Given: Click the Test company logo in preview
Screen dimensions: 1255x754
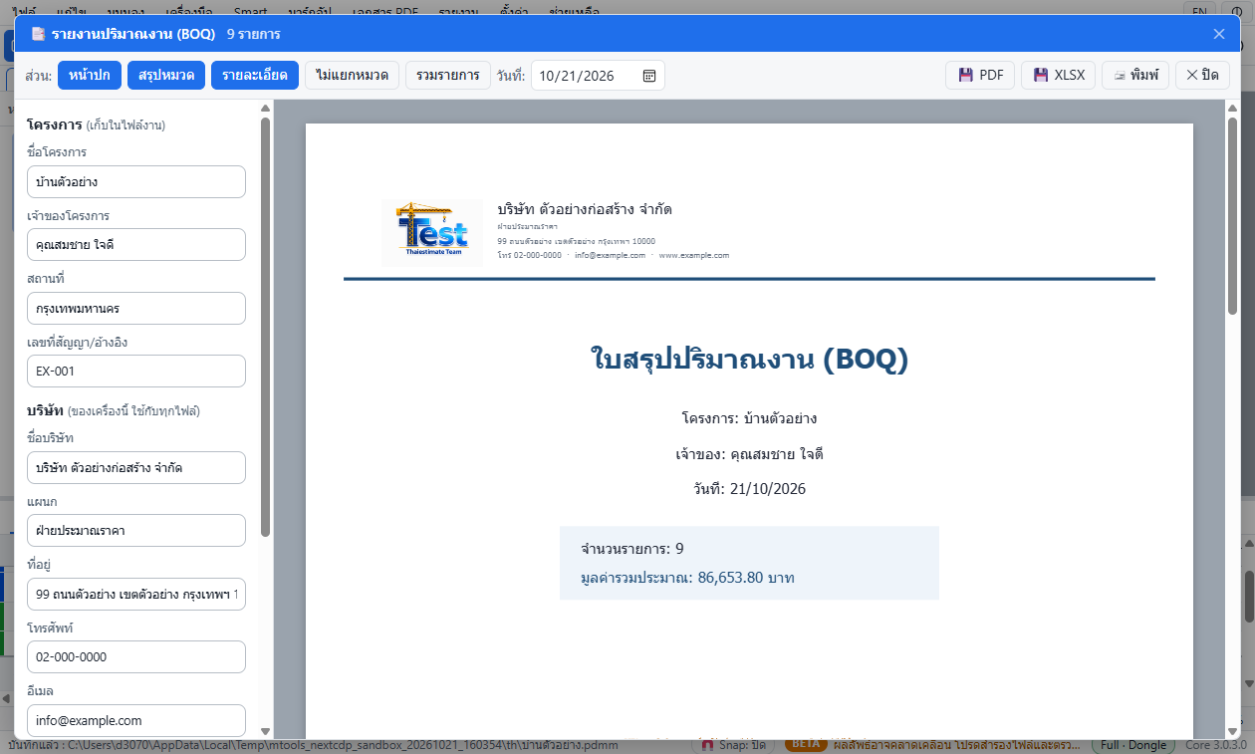Looking at the screenshot, I should click(432, 231).
